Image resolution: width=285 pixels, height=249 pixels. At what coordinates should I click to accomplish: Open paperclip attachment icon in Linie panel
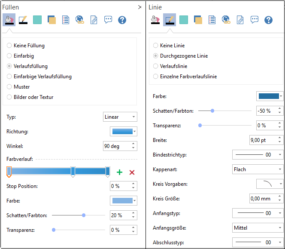(x=240, y=20)
